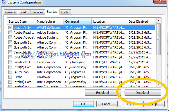Click 'HKCU\SOFTWARE\...' in the IDMan row
Image resolution: width=169 pixels, height=111 pixels.
pos(108,77)
